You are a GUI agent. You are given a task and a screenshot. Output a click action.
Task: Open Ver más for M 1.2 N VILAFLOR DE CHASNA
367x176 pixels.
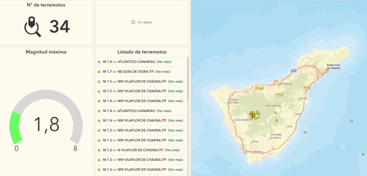point(172,150)
